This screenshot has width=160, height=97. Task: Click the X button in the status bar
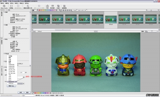23,95
